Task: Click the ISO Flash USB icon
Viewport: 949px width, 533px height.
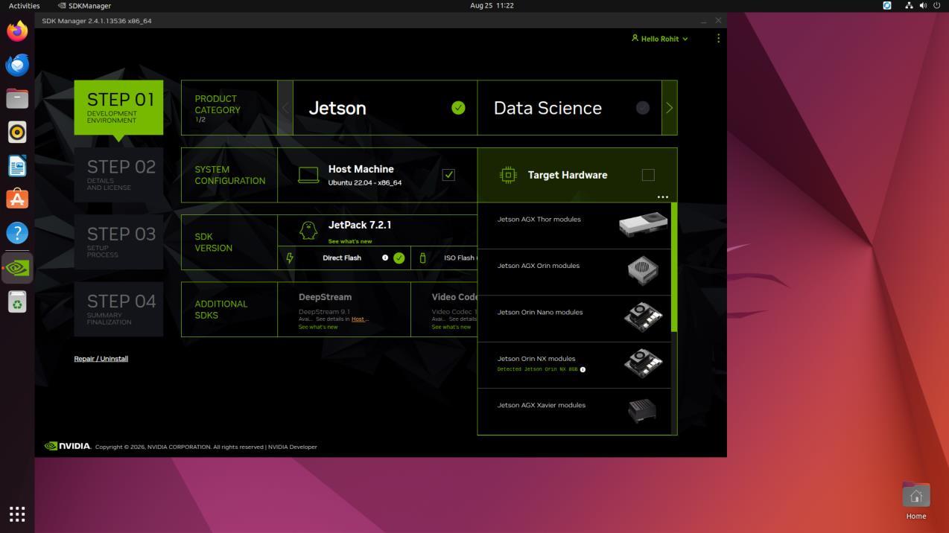Action: point(422,258)
